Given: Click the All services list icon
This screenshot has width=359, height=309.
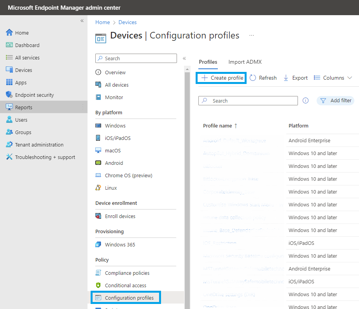Looking at the screenshot, I should (x=9, y=58).
